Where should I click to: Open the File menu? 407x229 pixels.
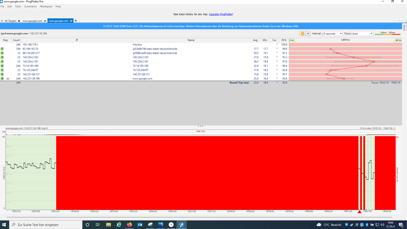(2, 7)
